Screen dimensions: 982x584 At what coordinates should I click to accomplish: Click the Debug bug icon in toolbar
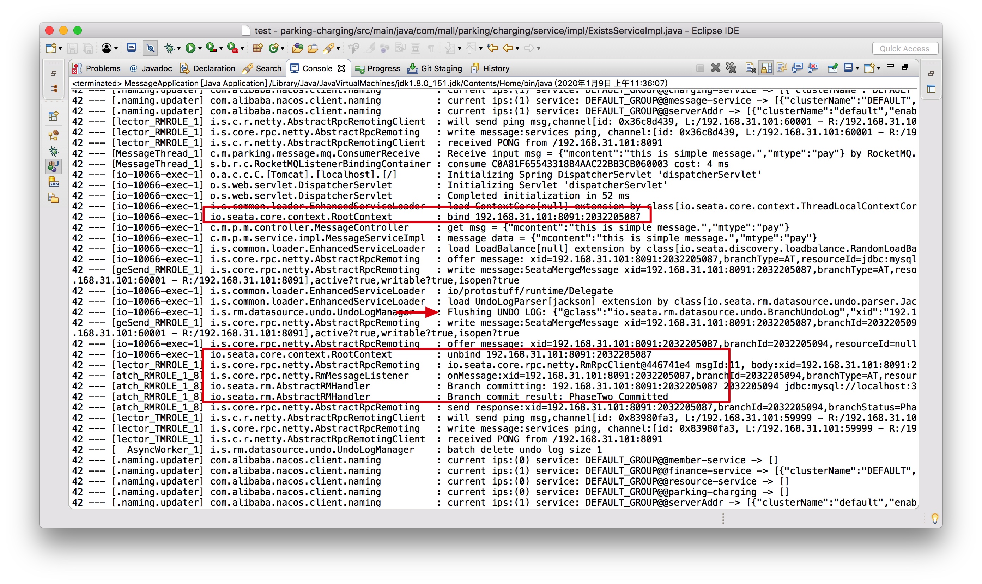pos(169,48)
